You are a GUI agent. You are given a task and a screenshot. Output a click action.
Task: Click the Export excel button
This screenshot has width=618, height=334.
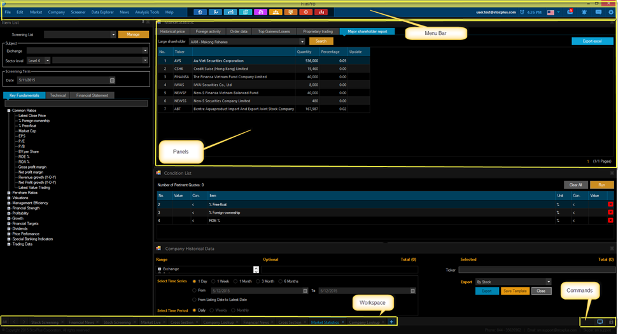(x=592, y=41)
